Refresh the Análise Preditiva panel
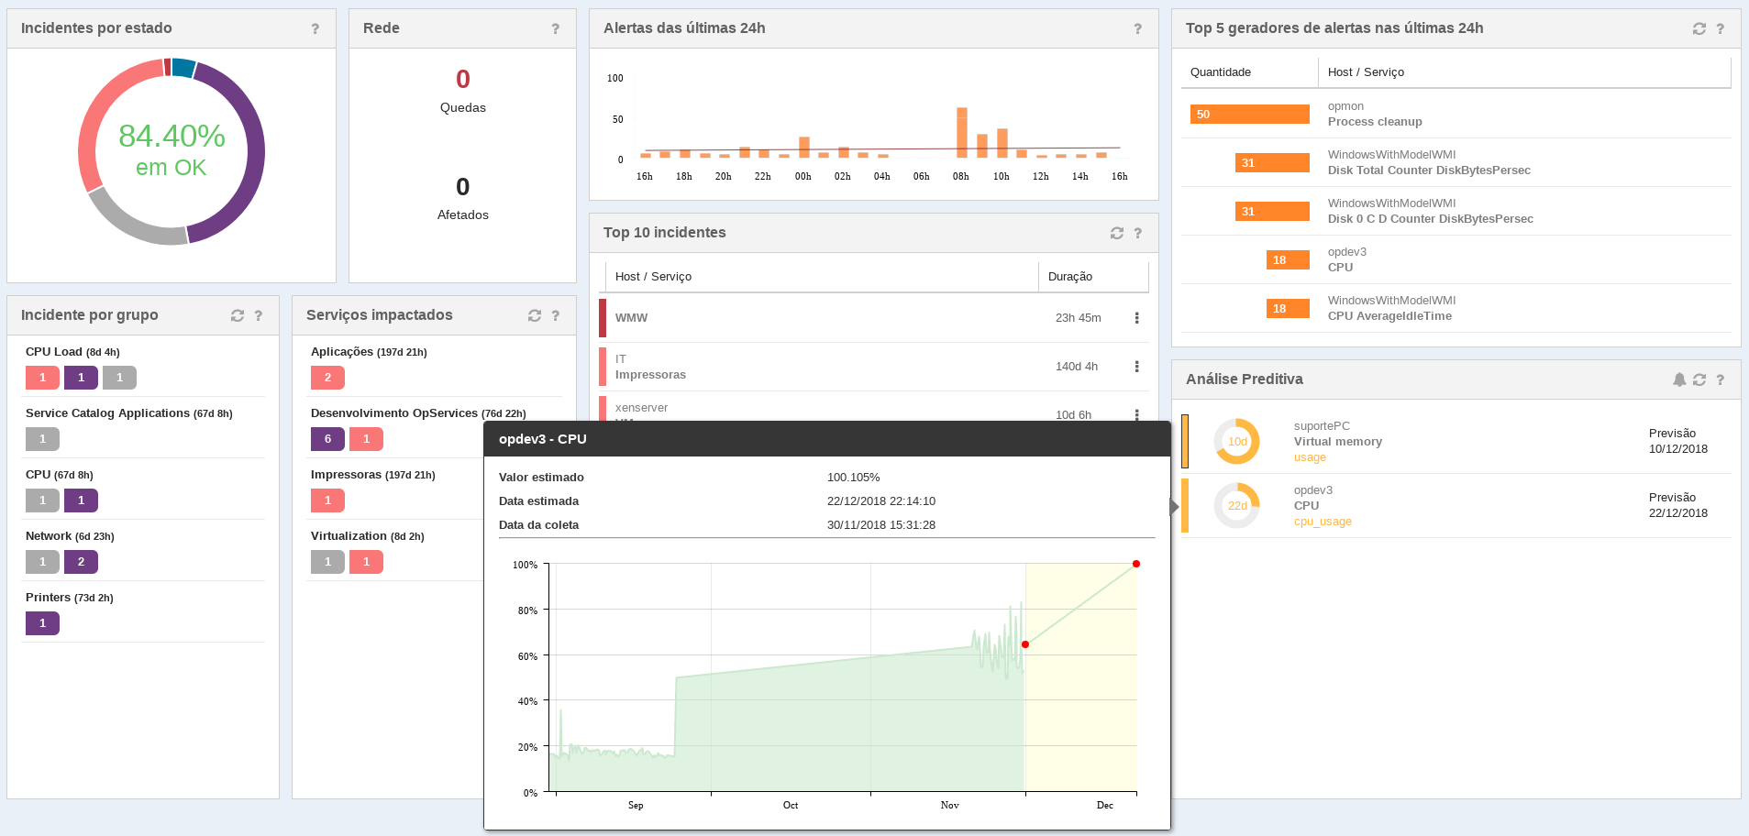 pyautogui.click(x=1699, y=379)
